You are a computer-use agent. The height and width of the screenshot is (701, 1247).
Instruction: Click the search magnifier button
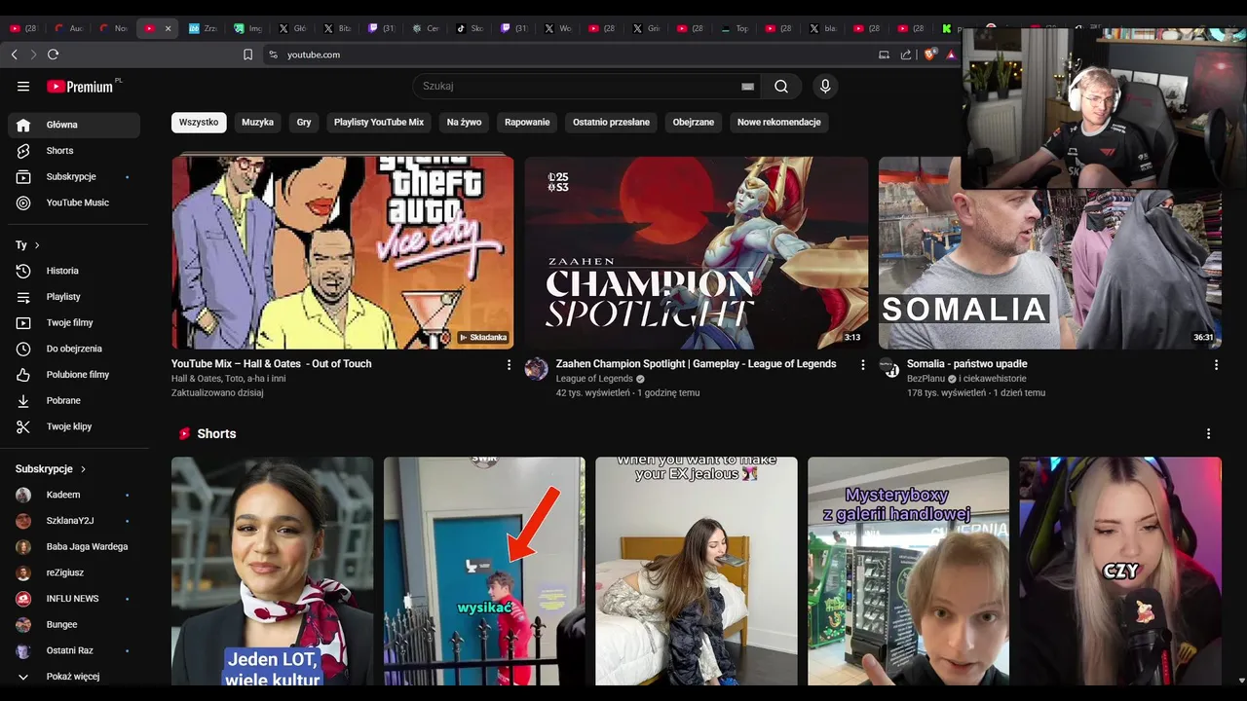(781, 87)
